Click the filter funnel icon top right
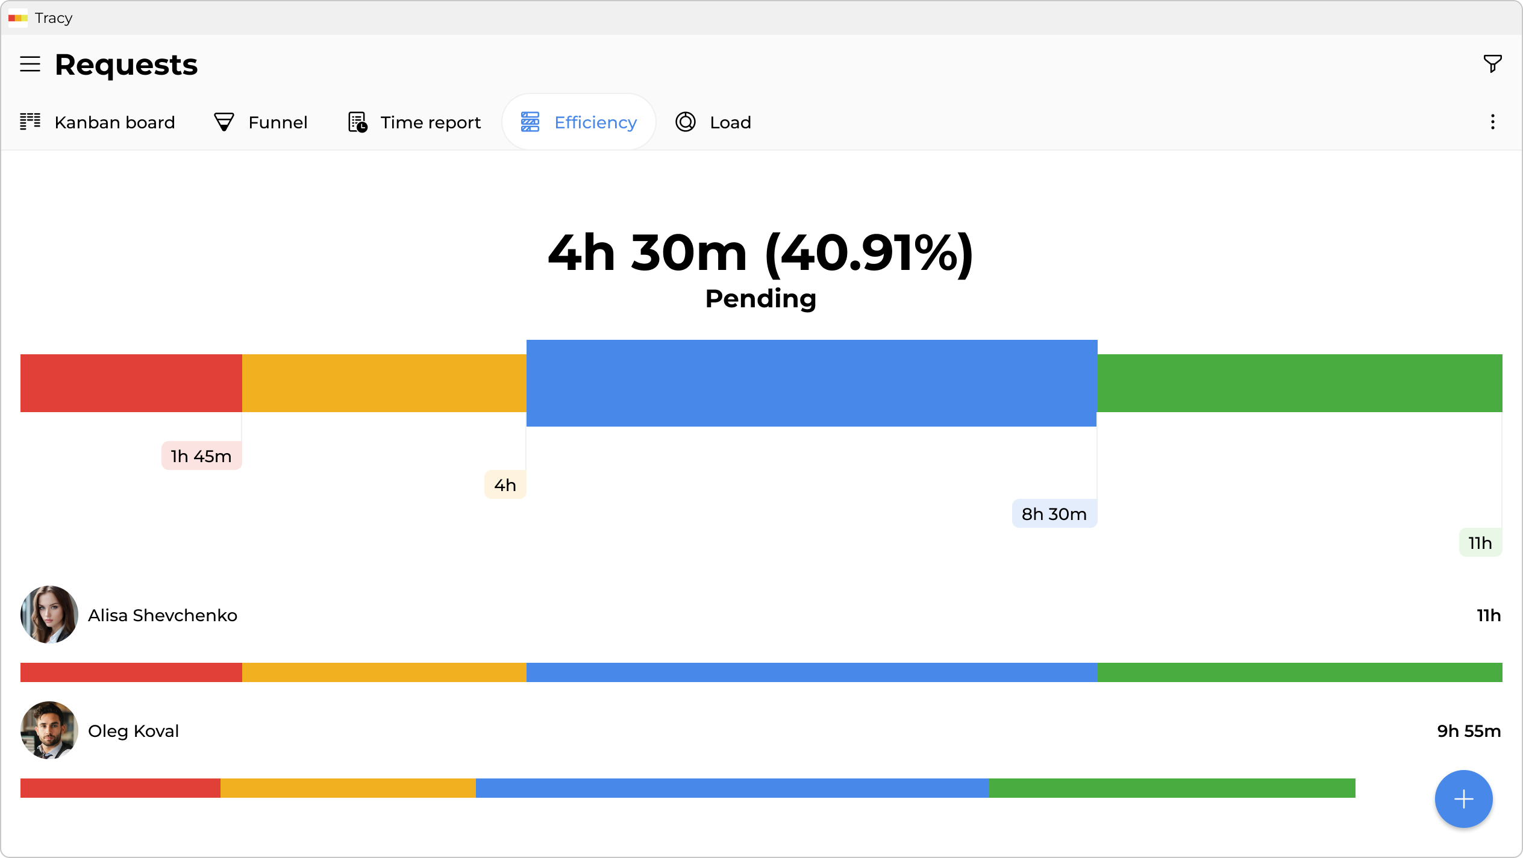 point(1492,63)
